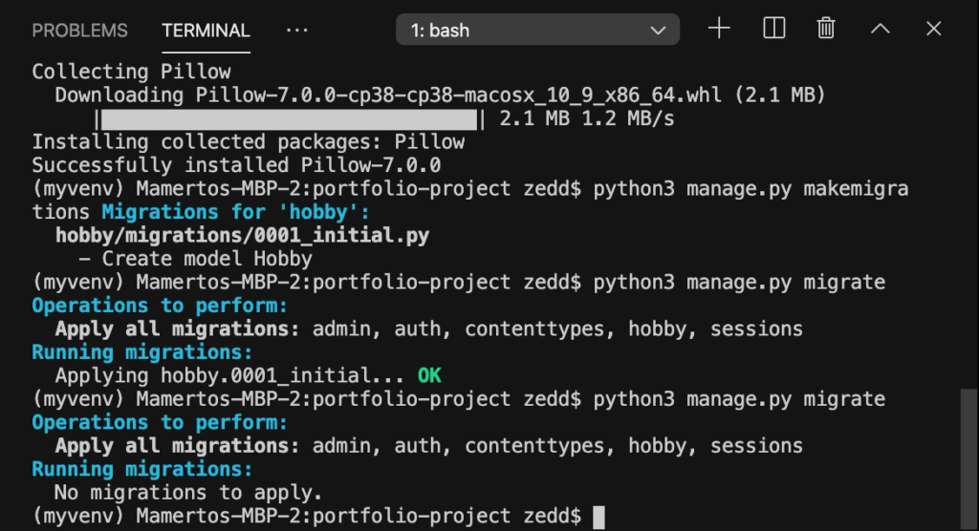Click the 'python3 manage.py makemigra' command text
Image resolution: width=979 pixels, height=531 pixels.
(751, 189)
